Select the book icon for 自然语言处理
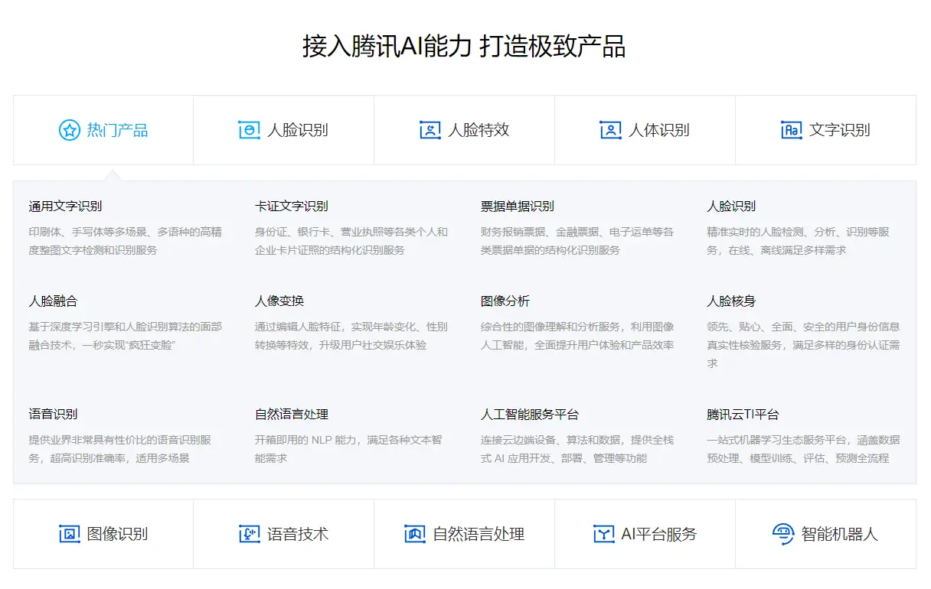This screenshot has width=931, height=589. pyautogui.click(x=414, y=534)
